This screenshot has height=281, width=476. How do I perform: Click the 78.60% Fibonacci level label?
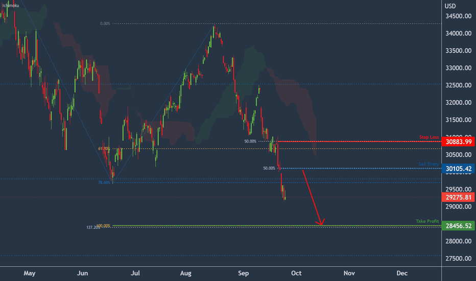click(x=104, y=182)
